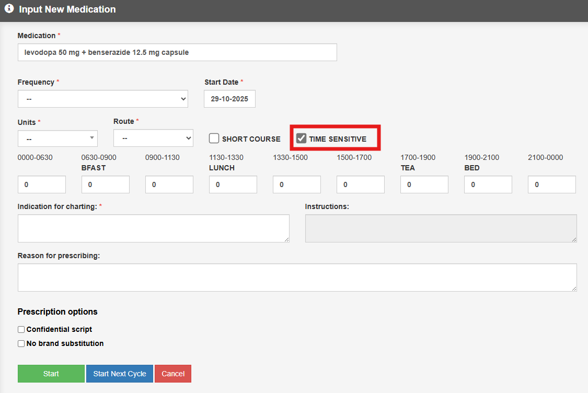Uncheck the Time Sensitive checkbox
The height and width of the screenshot is (393, 588).
pos(301,138)
